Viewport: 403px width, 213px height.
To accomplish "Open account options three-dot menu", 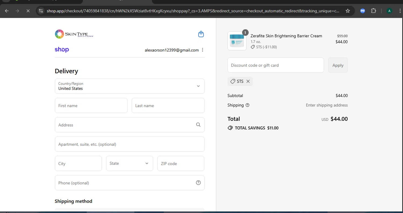I will 203,50.
